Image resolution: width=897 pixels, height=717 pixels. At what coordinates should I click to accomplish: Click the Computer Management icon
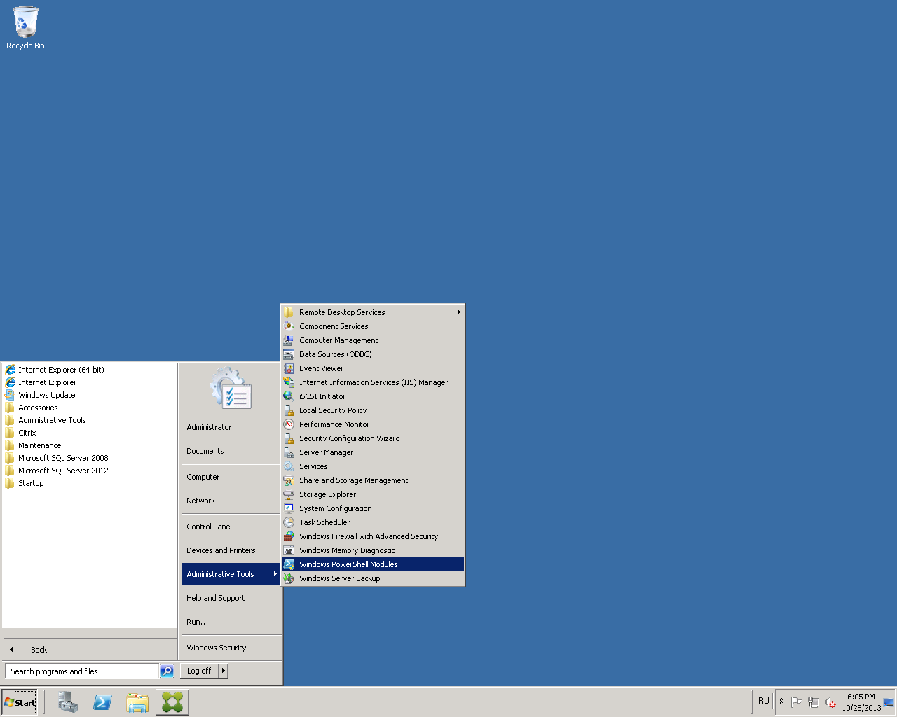point(289,340)
